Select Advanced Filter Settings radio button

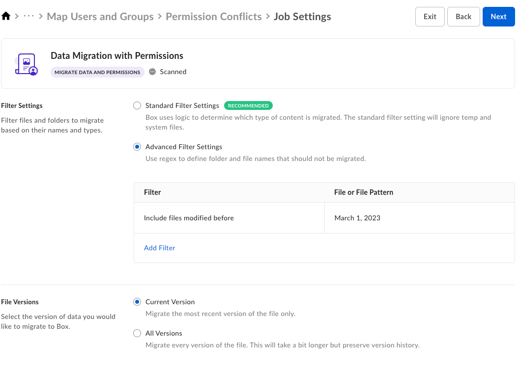coord(137,147)
